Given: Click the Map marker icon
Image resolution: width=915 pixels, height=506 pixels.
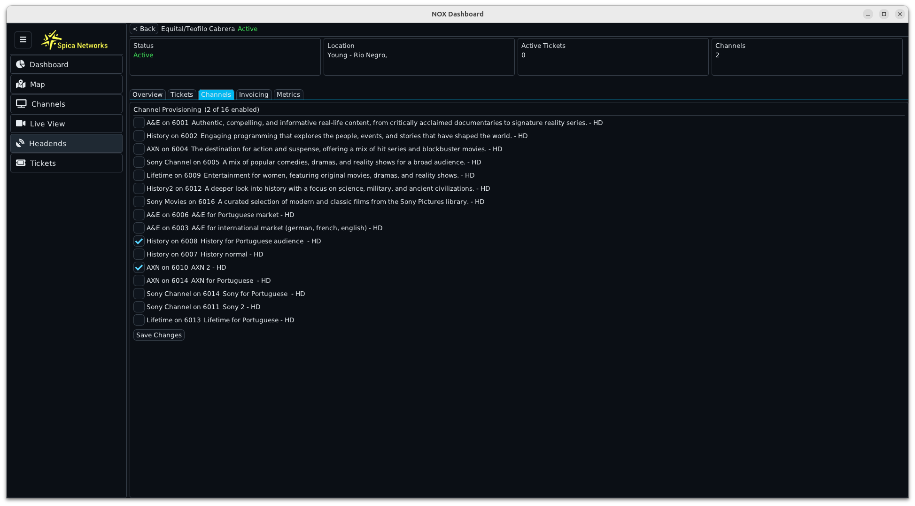Looking at the screenshot, I should pos(21,84).
